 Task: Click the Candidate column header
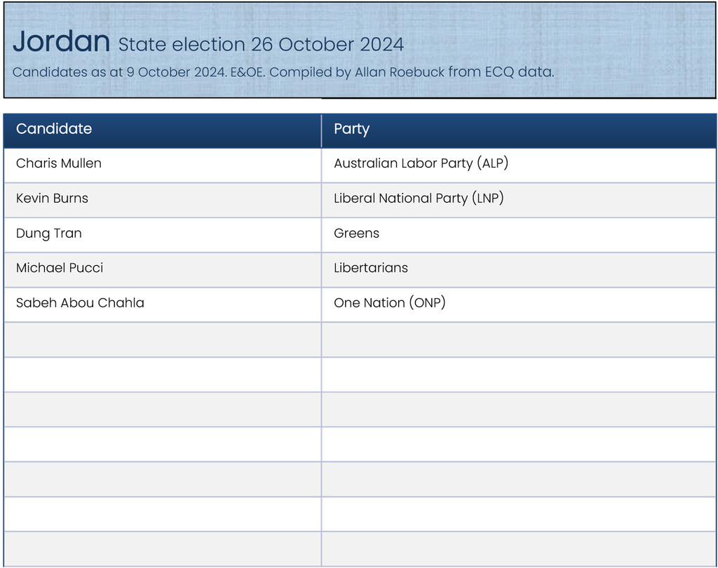(x=54, y=129)
